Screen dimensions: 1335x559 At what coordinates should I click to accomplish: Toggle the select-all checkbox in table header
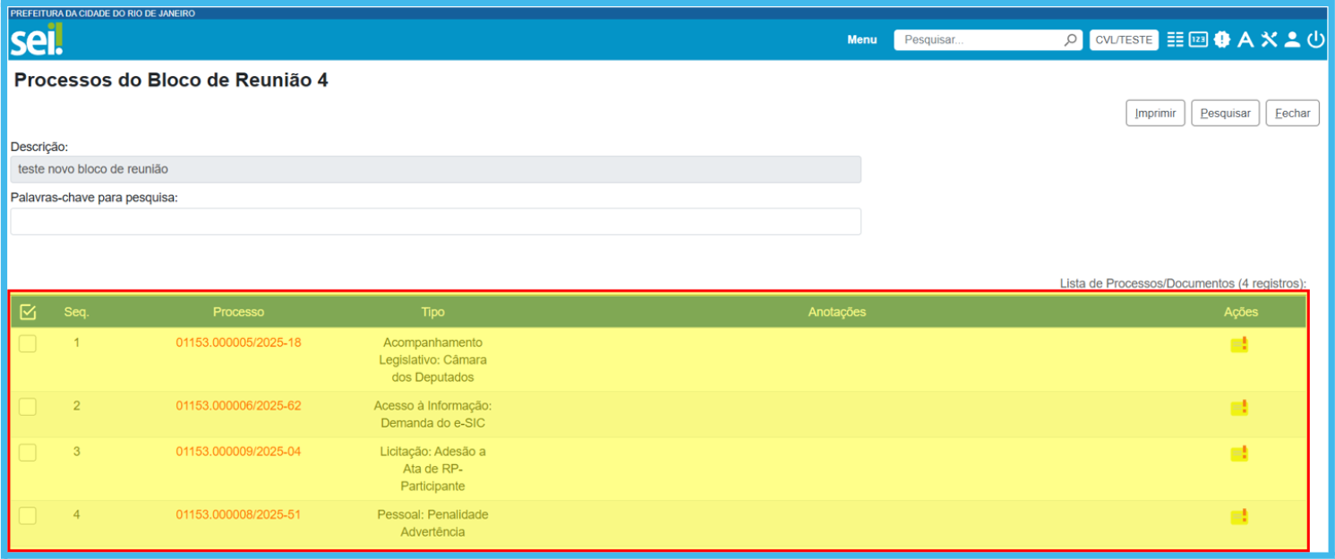[28, 312]
